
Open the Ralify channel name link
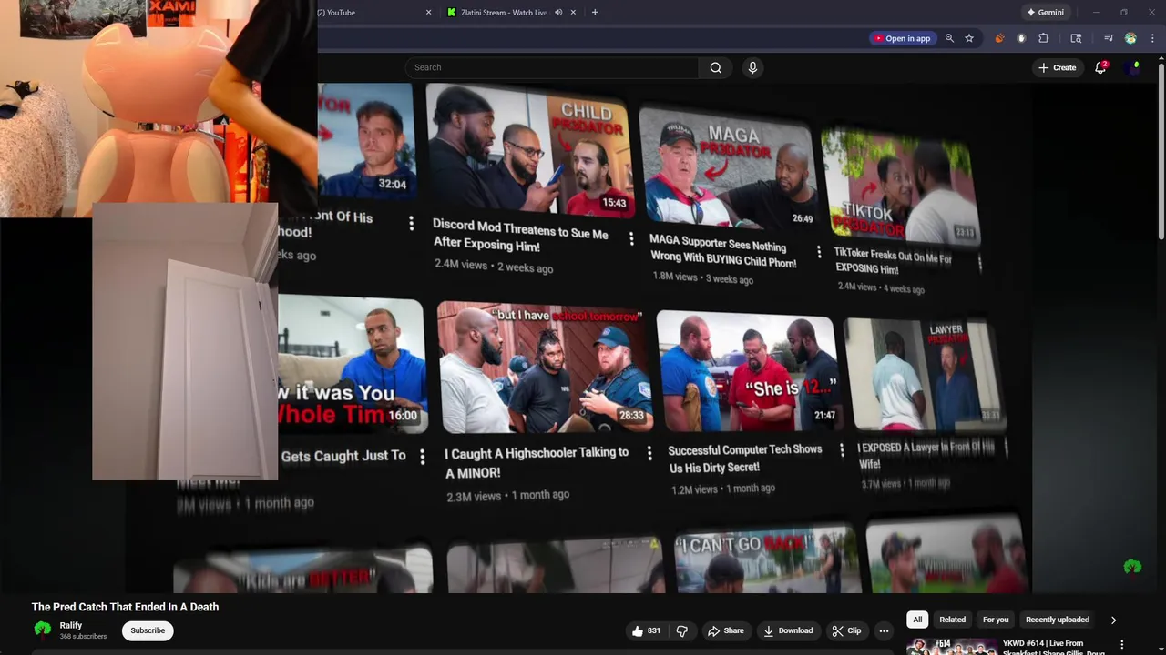click(71, 625)
